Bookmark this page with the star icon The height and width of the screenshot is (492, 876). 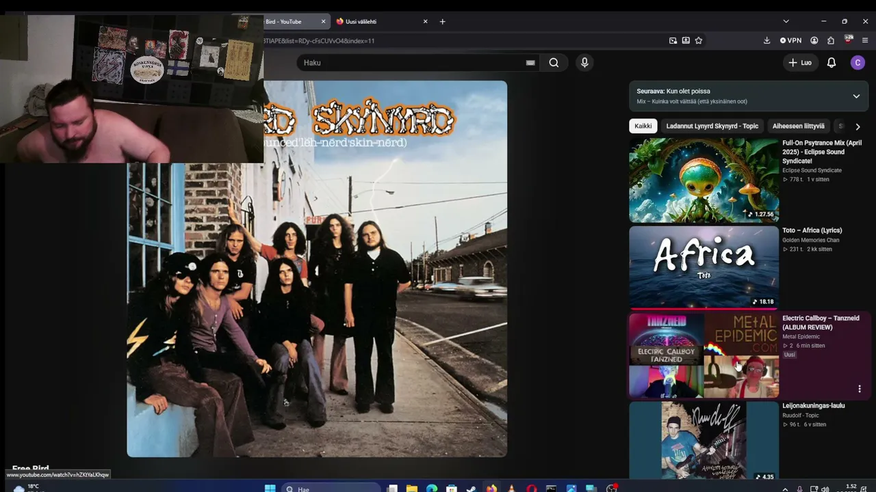click(x=699, y=40)
